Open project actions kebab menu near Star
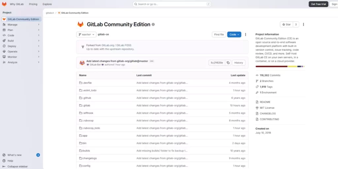 coord(303,24)
